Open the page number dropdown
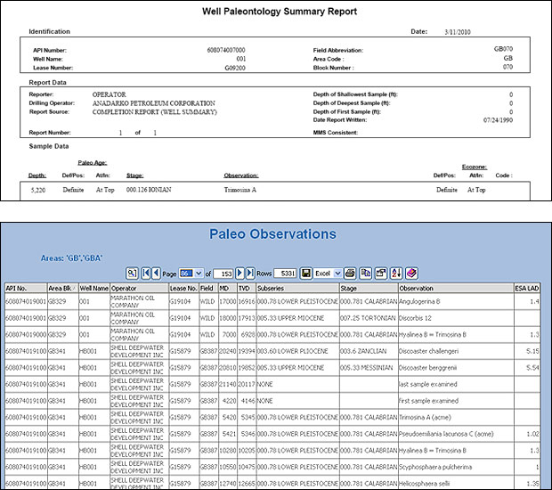Screen dimensions: 552x490 pyautogui.click(x=199, y=274)
